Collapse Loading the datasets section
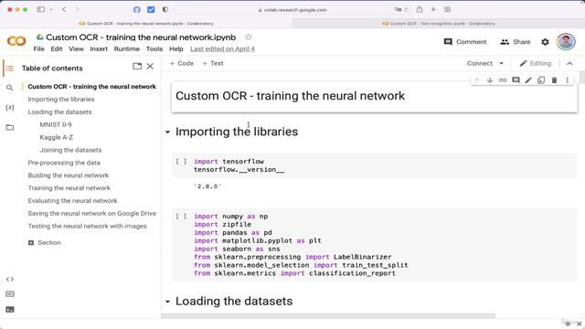Screen dimensions: 585x329 click(167, 302)
